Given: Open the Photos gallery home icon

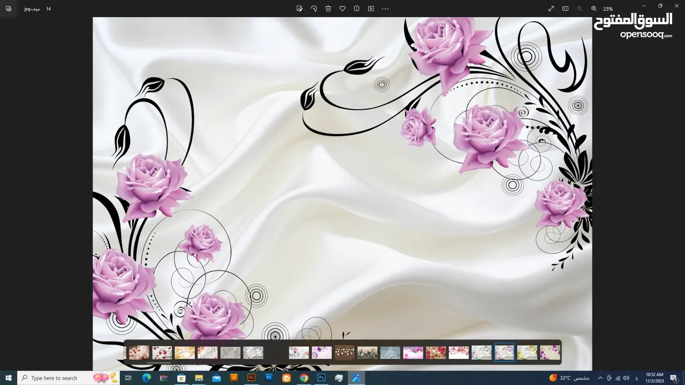Looking at the screenshot, I should 9,9.
